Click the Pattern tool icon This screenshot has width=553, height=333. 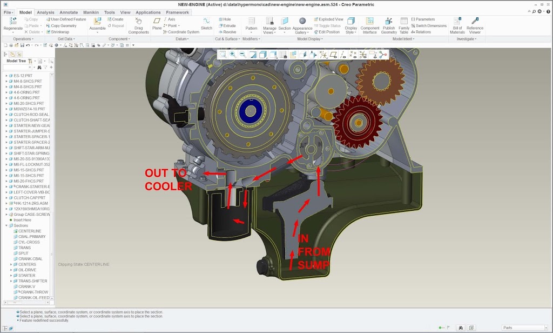(251, 22)
